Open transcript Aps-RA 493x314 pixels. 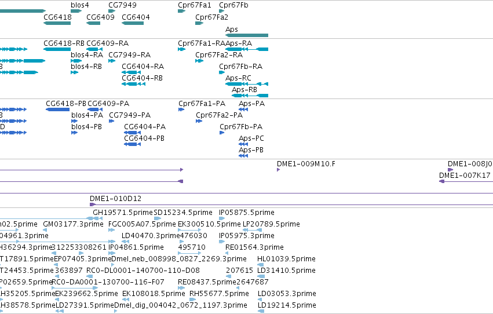click(x=239, y=43)
